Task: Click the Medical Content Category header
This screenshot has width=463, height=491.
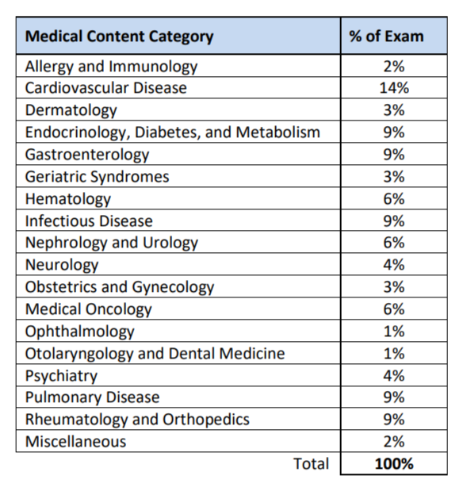Action: [178, 36]
